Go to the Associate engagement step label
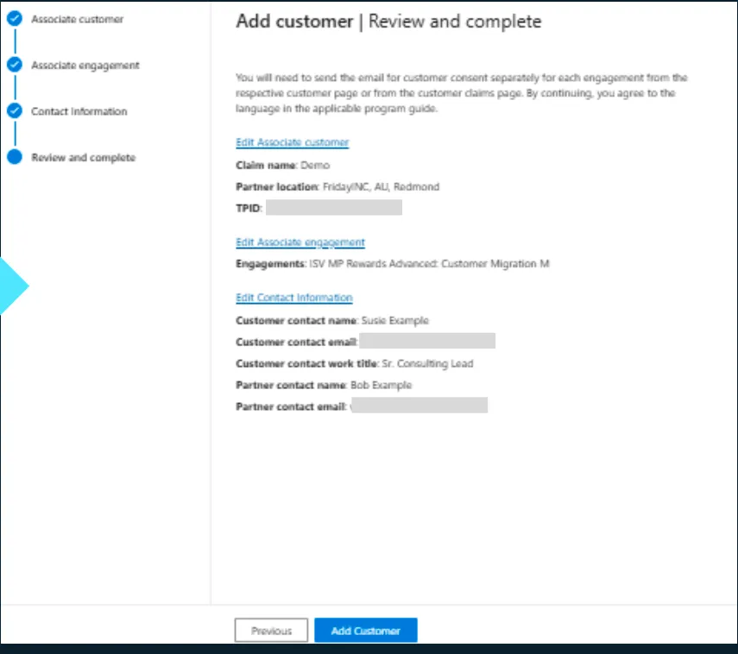 (85, 66)
